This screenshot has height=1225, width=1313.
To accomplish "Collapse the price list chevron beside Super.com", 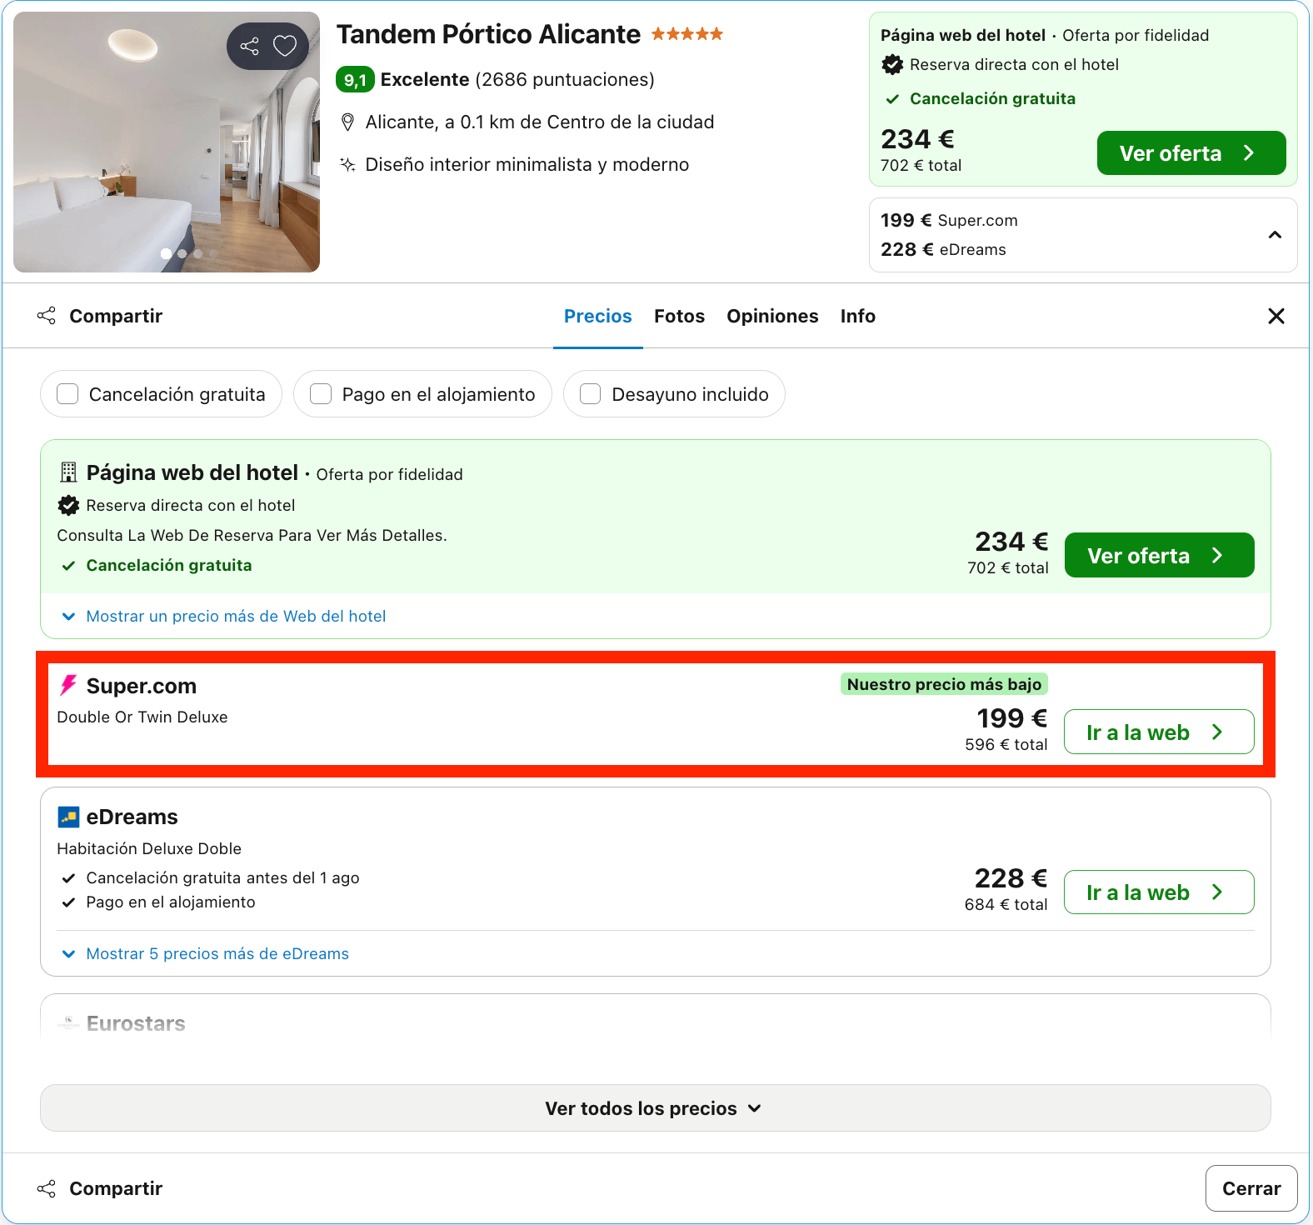I will 1274,235.
